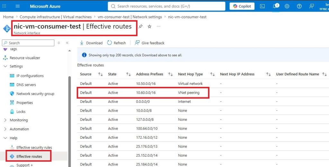329x167 pixels.
Task: Sort by Next Hop Type column arrows
Action: click(212, 74)
